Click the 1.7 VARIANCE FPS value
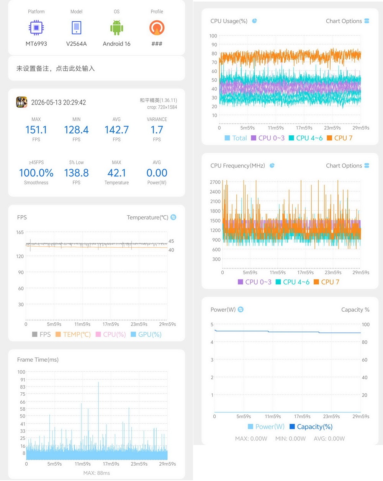Screen dimensions: 383x481 (x=157, y=130)
